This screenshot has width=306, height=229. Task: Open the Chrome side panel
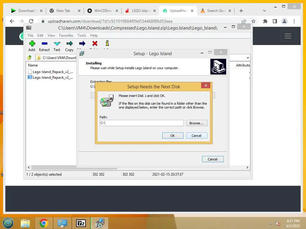click(x=275, y=21)
